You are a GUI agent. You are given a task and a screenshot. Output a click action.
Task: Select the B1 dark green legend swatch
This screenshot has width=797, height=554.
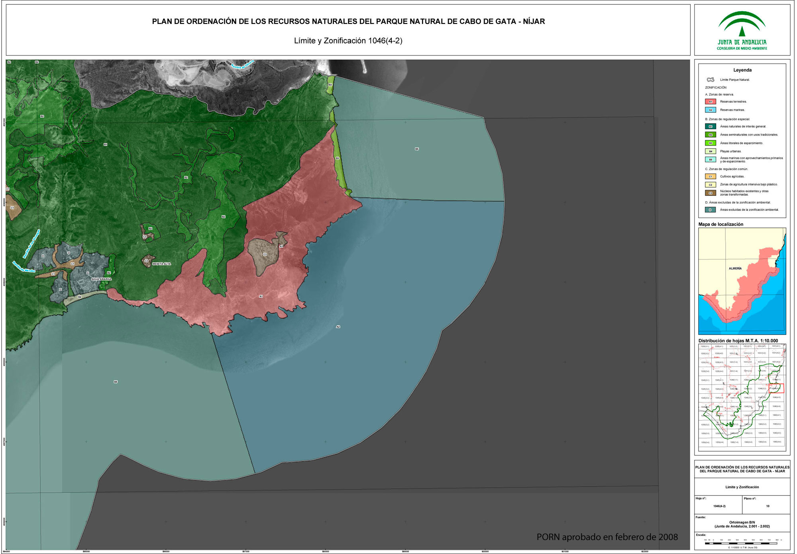[x=711, y=126]
